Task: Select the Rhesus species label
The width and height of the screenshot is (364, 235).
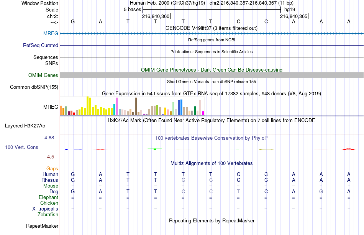Action: 50,180
